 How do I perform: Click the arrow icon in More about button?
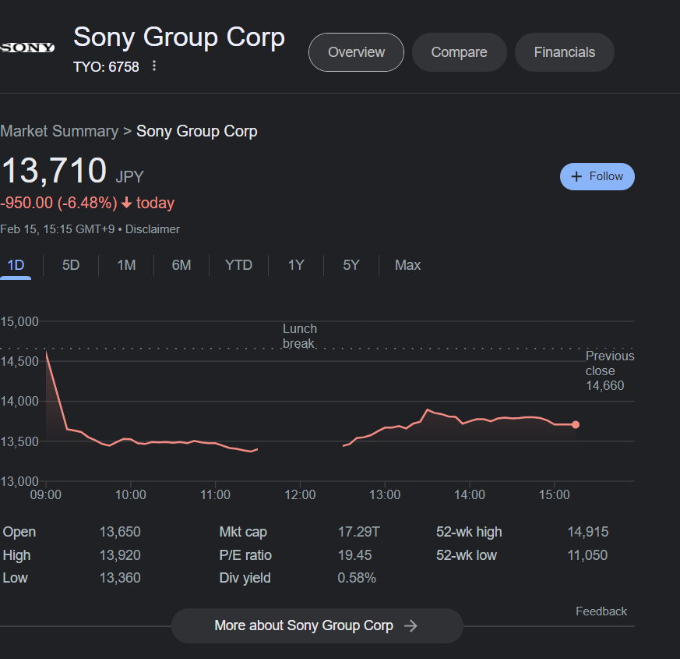point(411,625)
